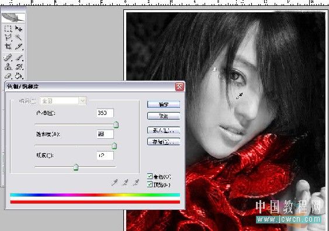Select the Rectangular Marquee tool
This screenshot has height=231, width=329.
point(8,29)
